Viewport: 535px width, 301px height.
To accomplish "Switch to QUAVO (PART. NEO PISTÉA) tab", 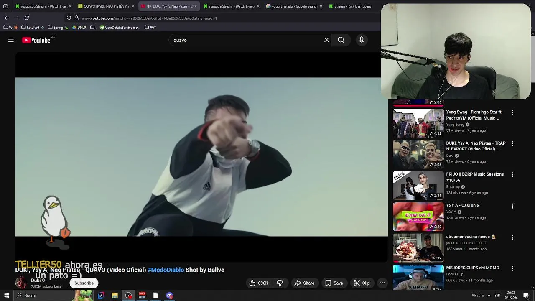I will point(106,6).
